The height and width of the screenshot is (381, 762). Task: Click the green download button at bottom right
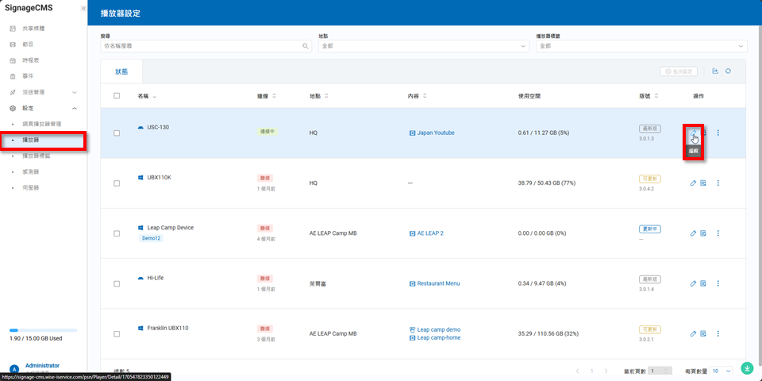pos(747,368)
